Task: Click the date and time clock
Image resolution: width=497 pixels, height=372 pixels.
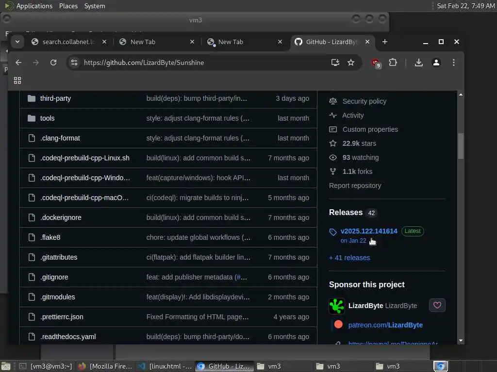Action: (465, 6)
